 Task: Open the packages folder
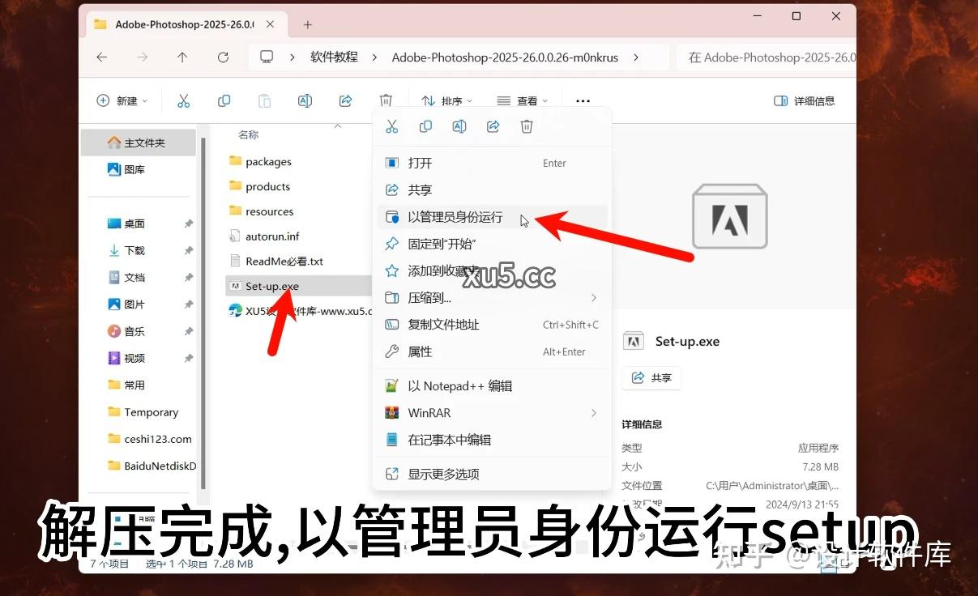pyautogui.click(x=267, y=161)
